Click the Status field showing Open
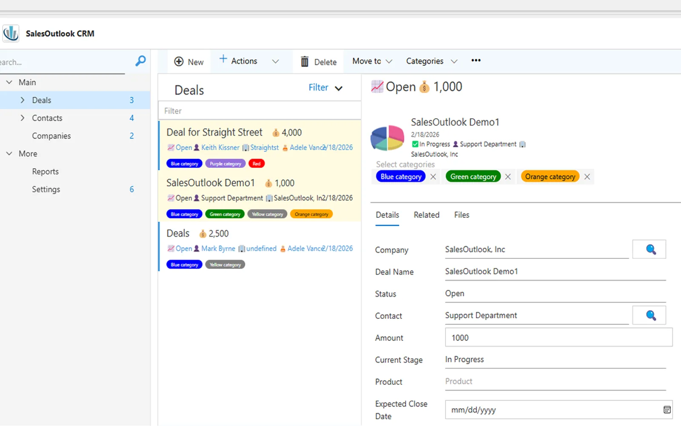This screenshot has width=681, height=426. pos(555,294)
